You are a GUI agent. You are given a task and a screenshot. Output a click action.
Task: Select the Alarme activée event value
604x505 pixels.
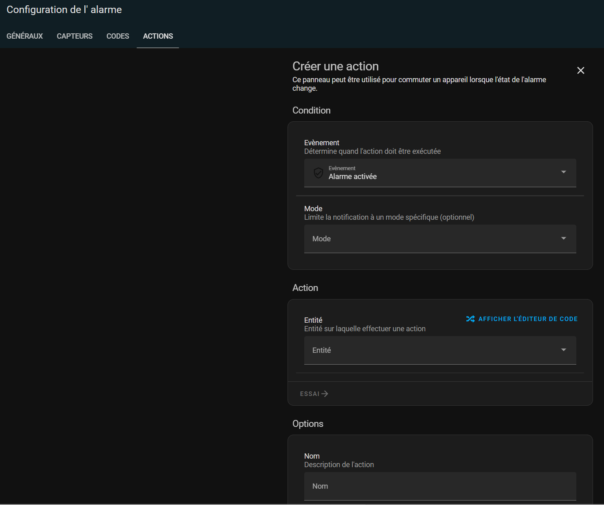(353, 177)
